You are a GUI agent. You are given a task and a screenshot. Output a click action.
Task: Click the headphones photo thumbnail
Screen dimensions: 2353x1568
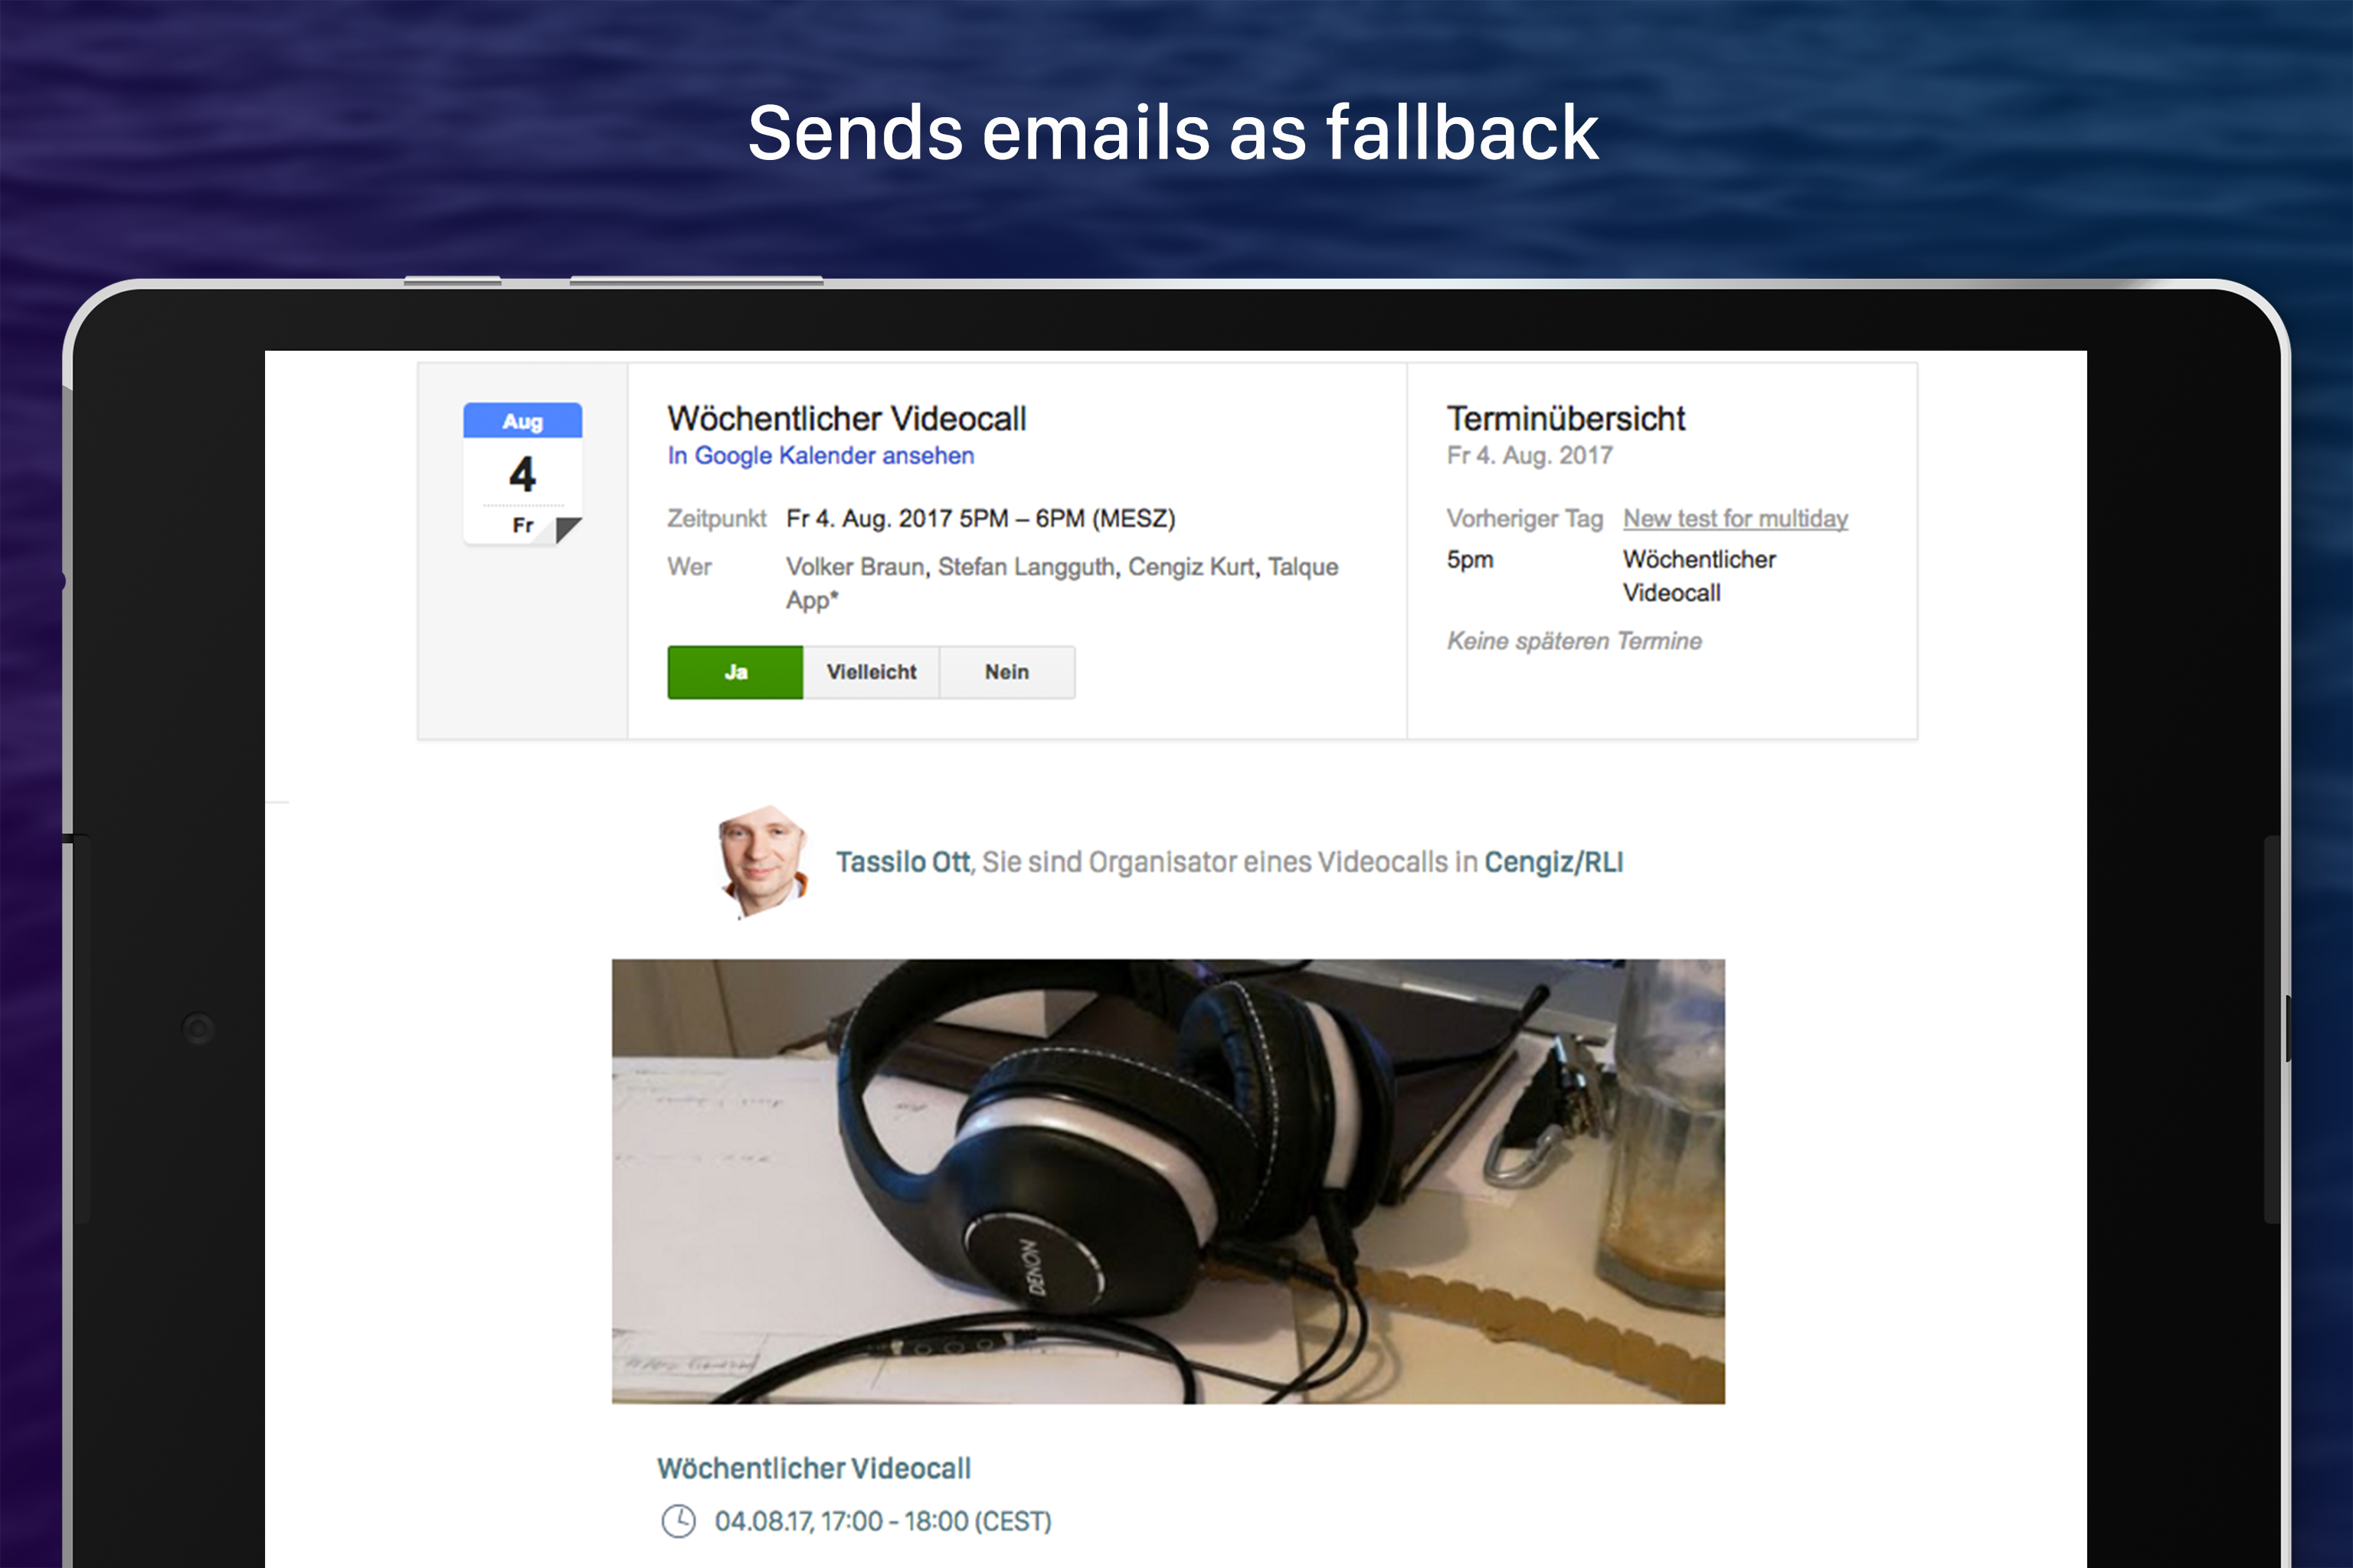pos(1167,1181)
